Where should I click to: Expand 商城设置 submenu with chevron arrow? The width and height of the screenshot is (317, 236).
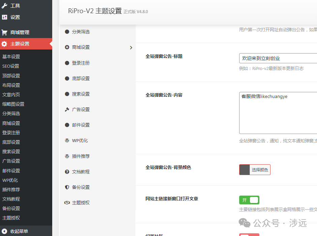[x=131, y=47]
